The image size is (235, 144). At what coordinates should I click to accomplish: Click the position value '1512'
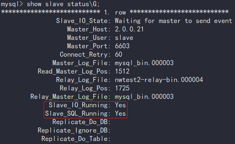pyautogui.click(x=122, y=71)
